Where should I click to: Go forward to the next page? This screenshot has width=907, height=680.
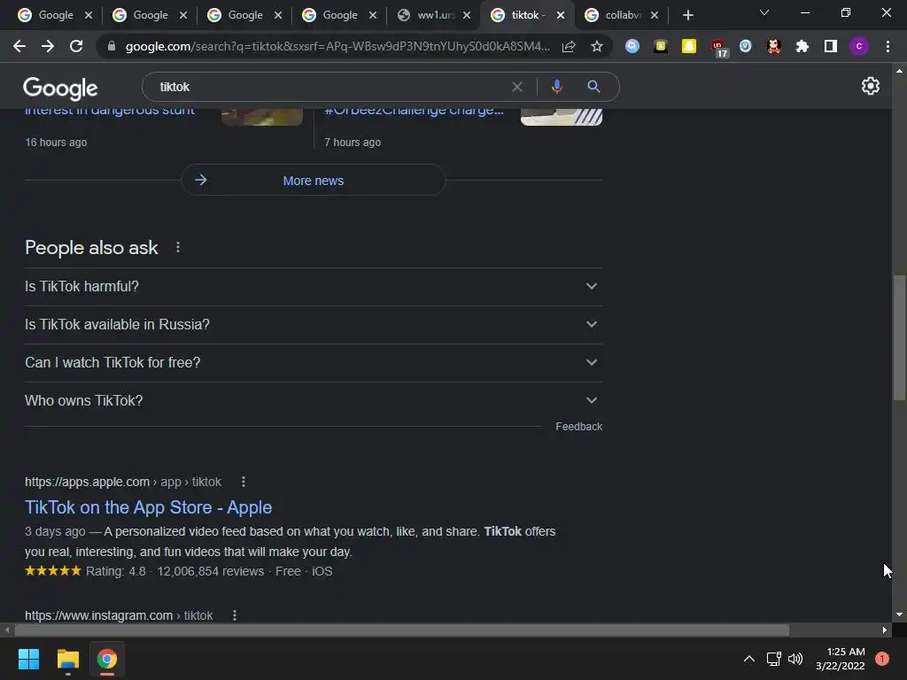pyautogui.click(x=48, y=46)
